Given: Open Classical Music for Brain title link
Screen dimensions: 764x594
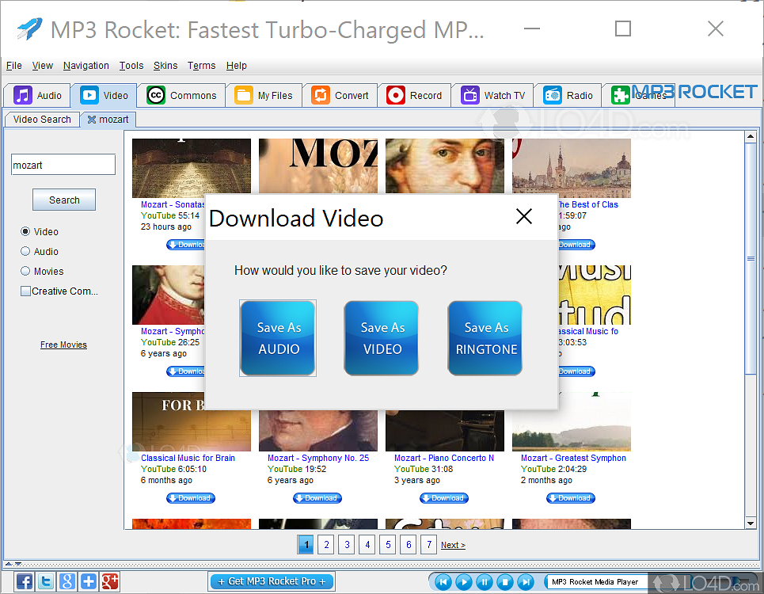Looking at the screenshot, I should 188,458.
